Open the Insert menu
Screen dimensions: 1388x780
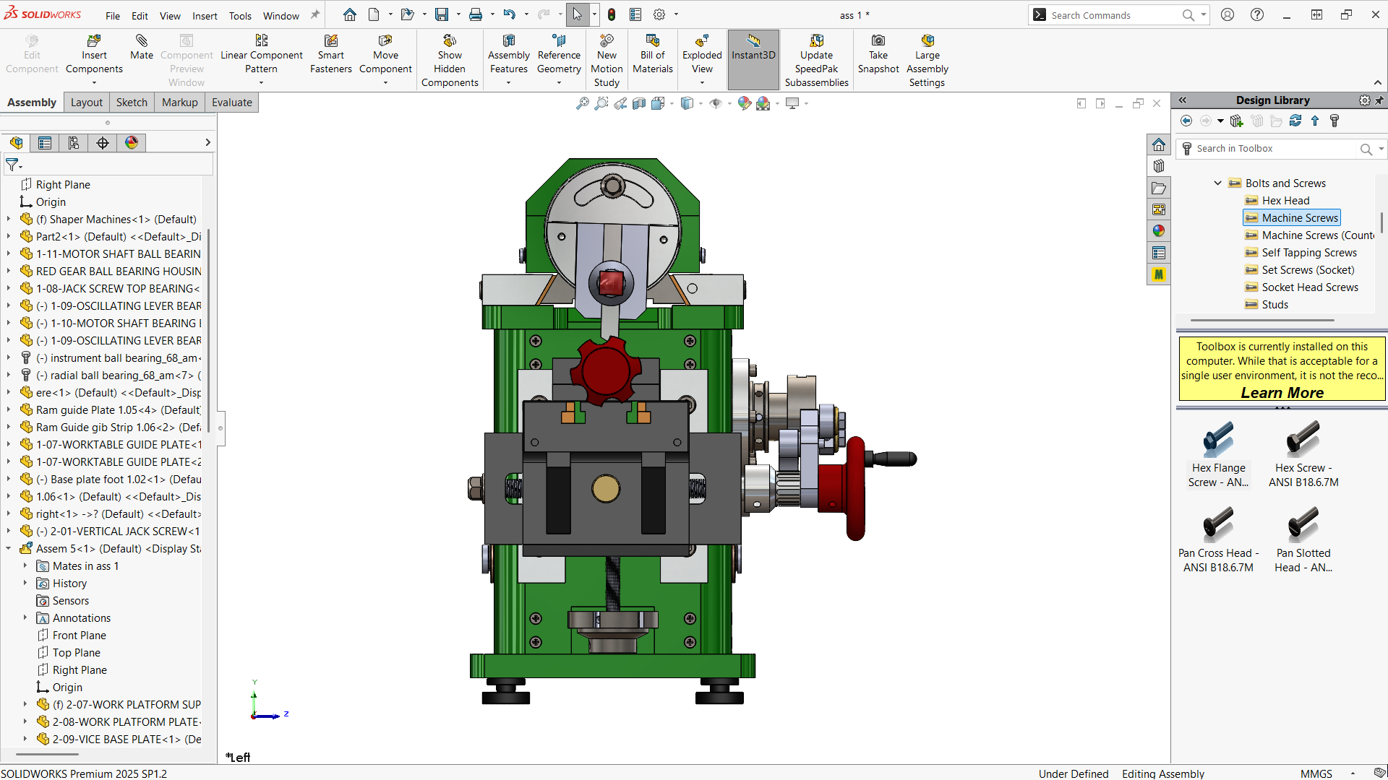(x=205, y=16)
